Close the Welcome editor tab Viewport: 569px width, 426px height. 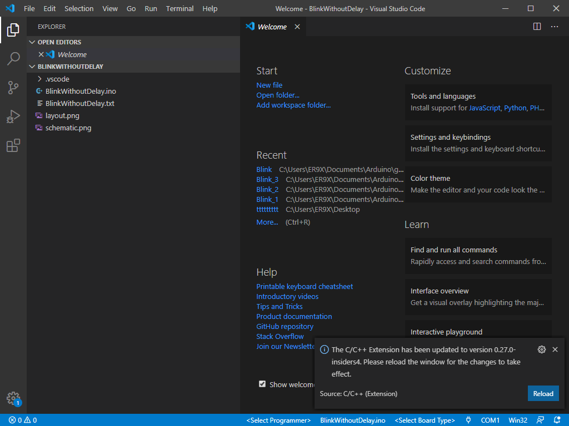coord(297,27)
